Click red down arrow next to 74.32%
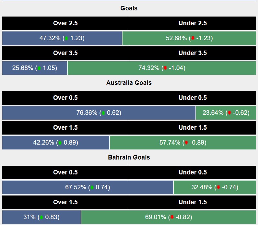 click(x=165, y=68)
